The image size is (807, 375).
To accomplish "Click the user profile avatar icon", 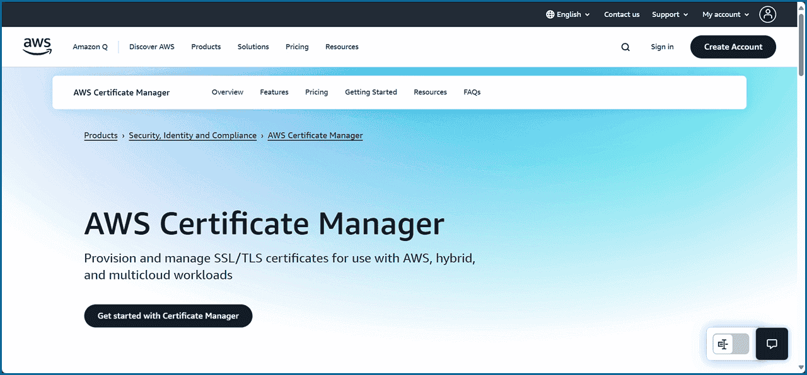I will [x=767, y=14].
